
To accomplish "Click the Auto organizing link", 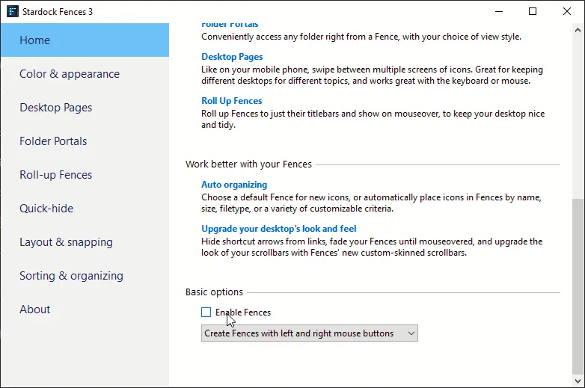I will (234, 185).
